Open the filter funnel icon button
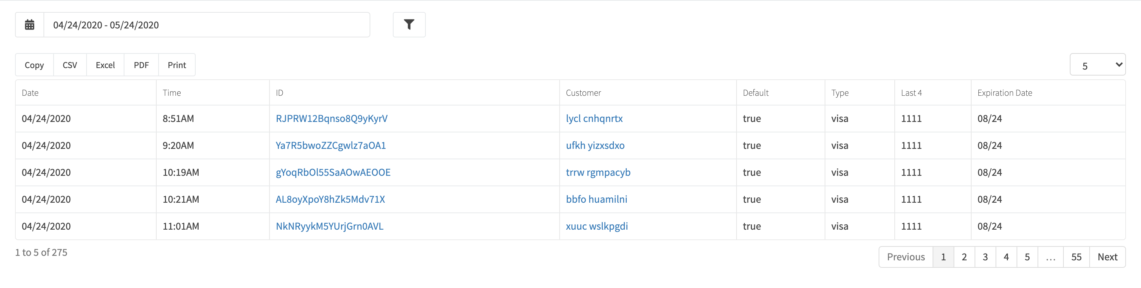Screen dimensions: 1141x288 coord(409,25)
